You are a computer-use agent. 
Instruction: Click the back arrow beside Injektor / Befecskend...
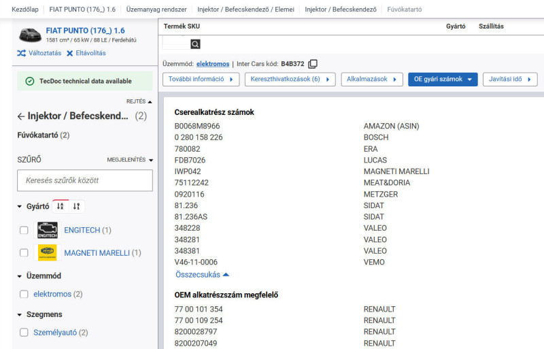click(21, 116)
